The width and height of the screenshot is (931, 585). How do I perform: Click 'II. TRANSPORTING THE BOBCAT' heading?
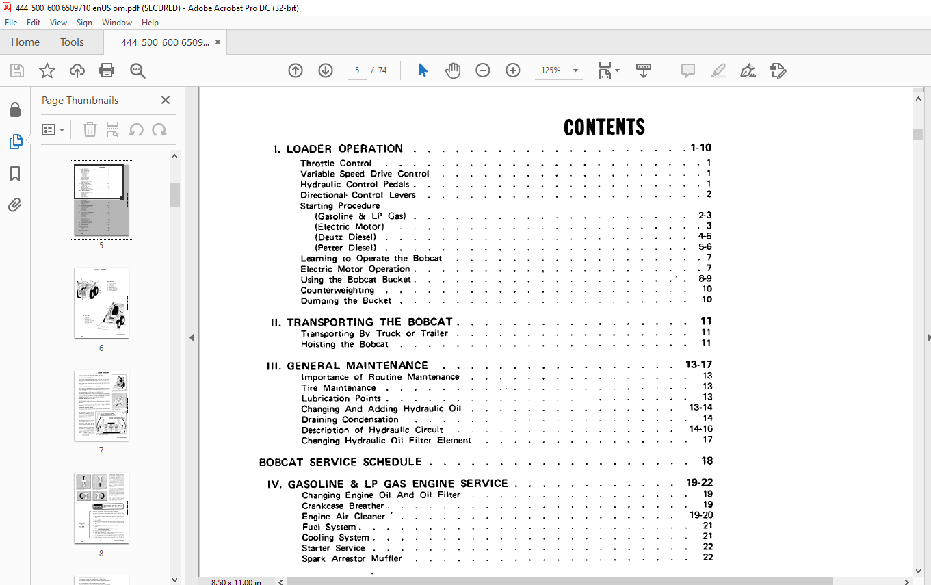coord(362,322)
